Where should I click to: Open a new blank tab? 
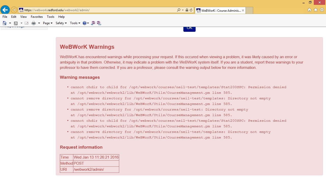[249, 10]
